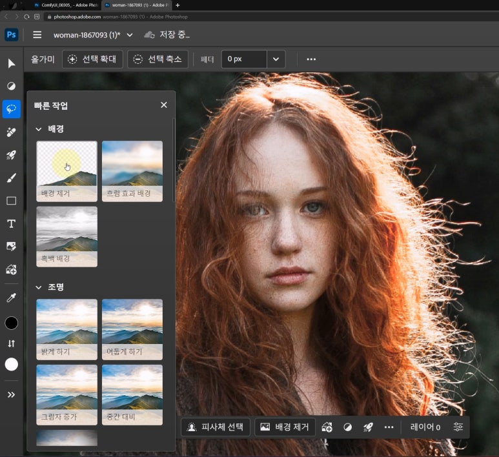This screenshot has width=499, height=457.
Task: Click 배경 제거 in the contextual bar
Action: pyautogui.click(x=285, y=427)
